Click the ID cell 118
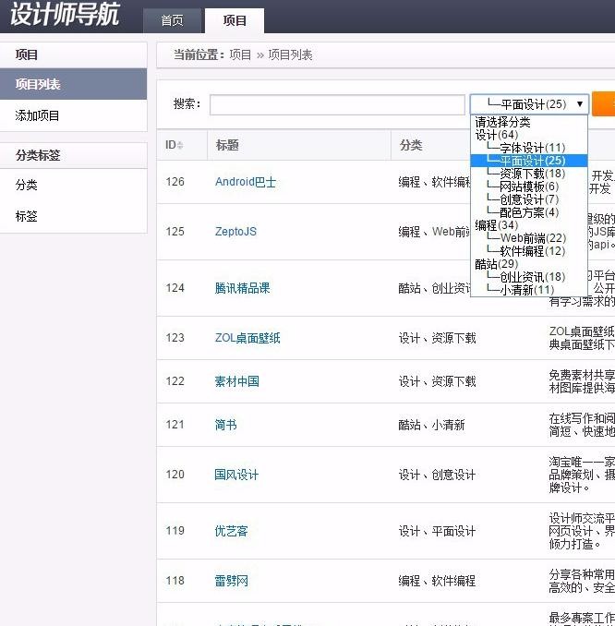Viewport: 615px width, 626px height. click(175, 581)
